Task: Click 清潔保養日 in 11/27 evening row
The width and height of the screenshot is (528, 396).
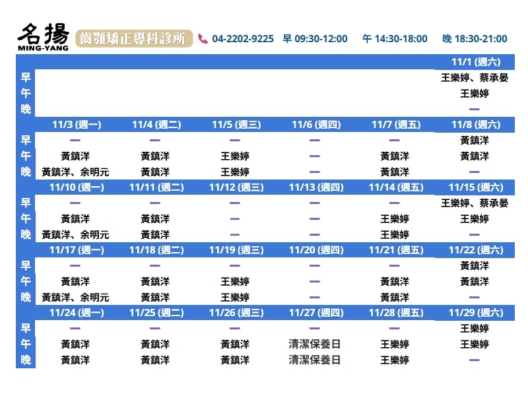Action: pyautogui.click(x=315, y=360)
